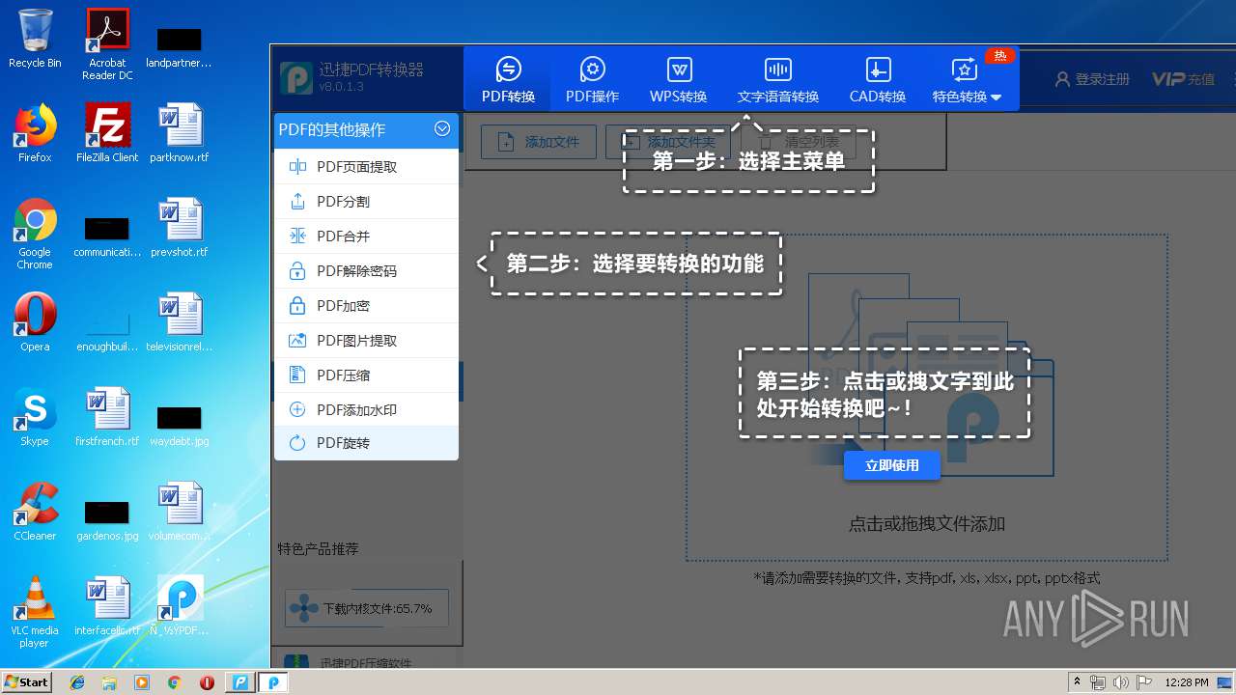1236x695 pixels.
Task: Click the PDF页面提取 icon
Action: (297, 167)
